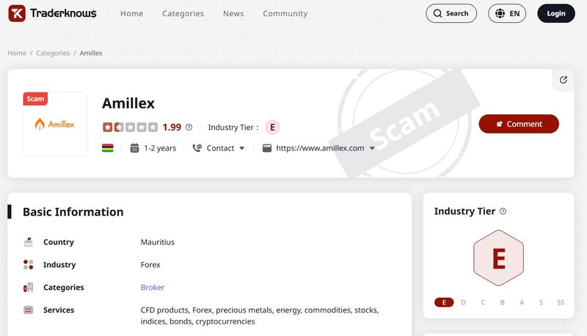Screen dimensions: 587x336
Task: Click the Amillex logo thumbnail
Action: 54,124
